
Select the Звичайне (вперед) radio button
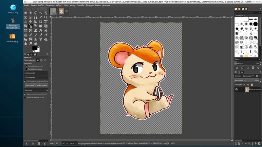26,66
